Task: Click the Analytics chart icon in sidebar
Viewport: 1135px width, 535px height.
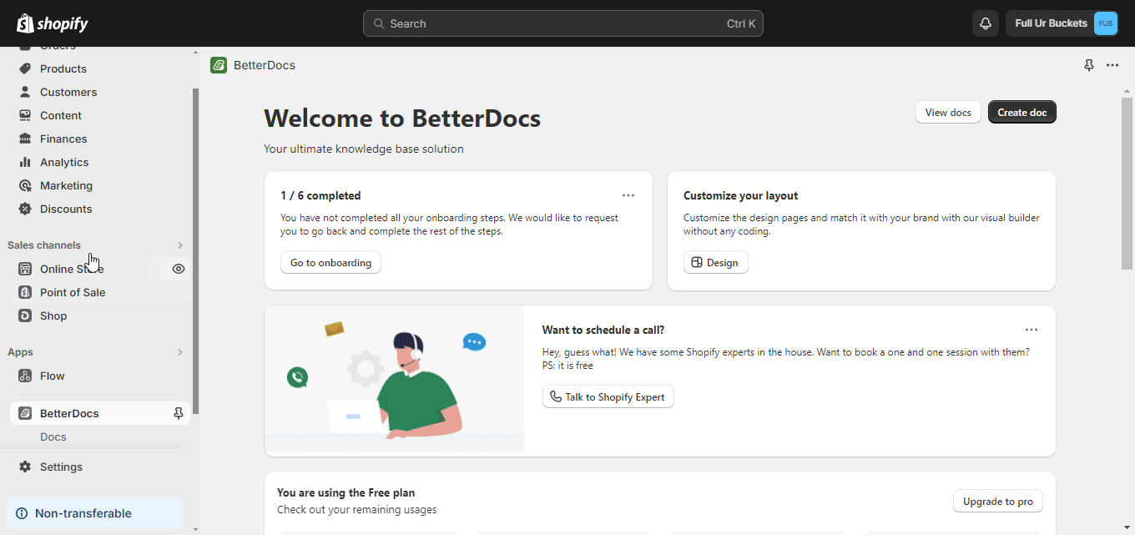Action: [x=25, y=162]
